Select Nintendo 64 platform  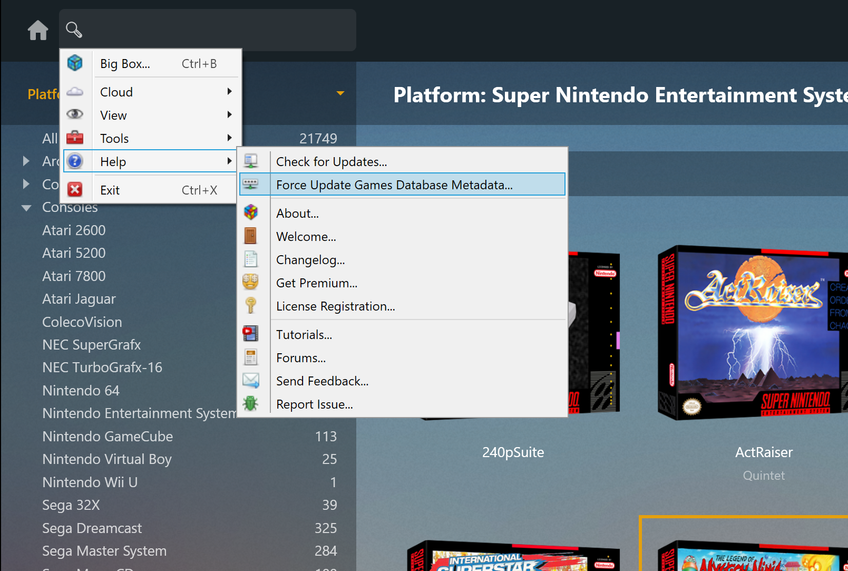click(x=81, y=391)
